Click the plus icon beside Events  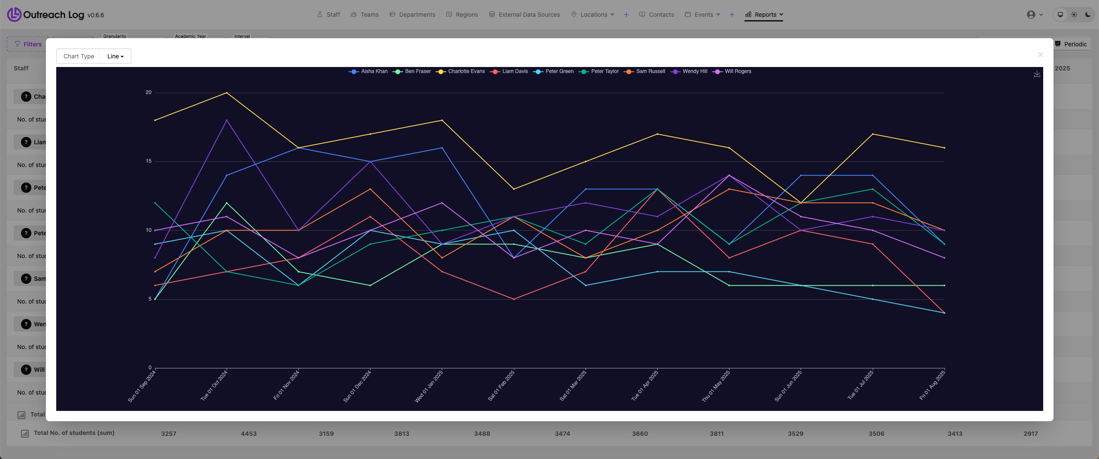[x=732, y=15]
